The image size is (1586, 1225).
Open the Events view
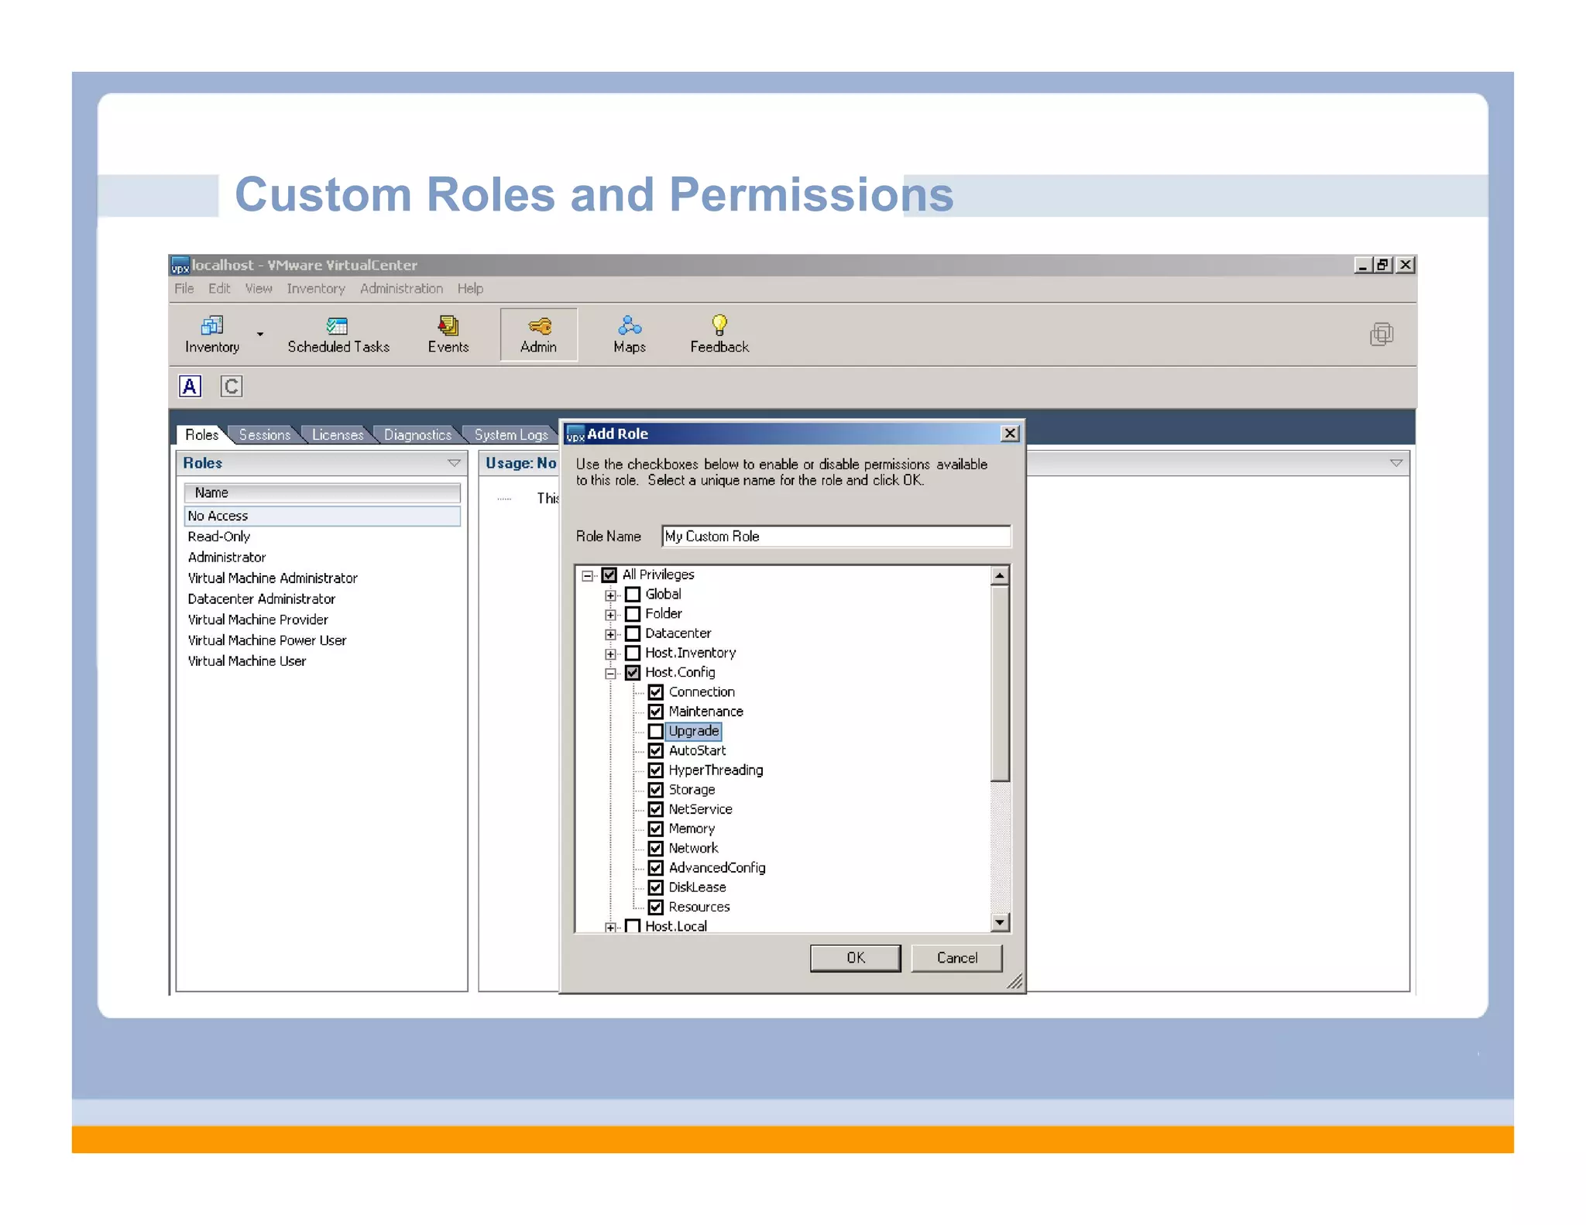(448, 335)
